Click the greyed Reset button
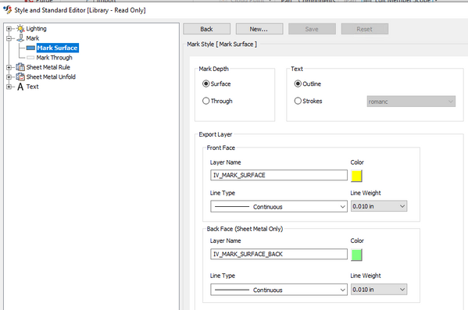Screen dimensions: 468x310 coord(364,29)
